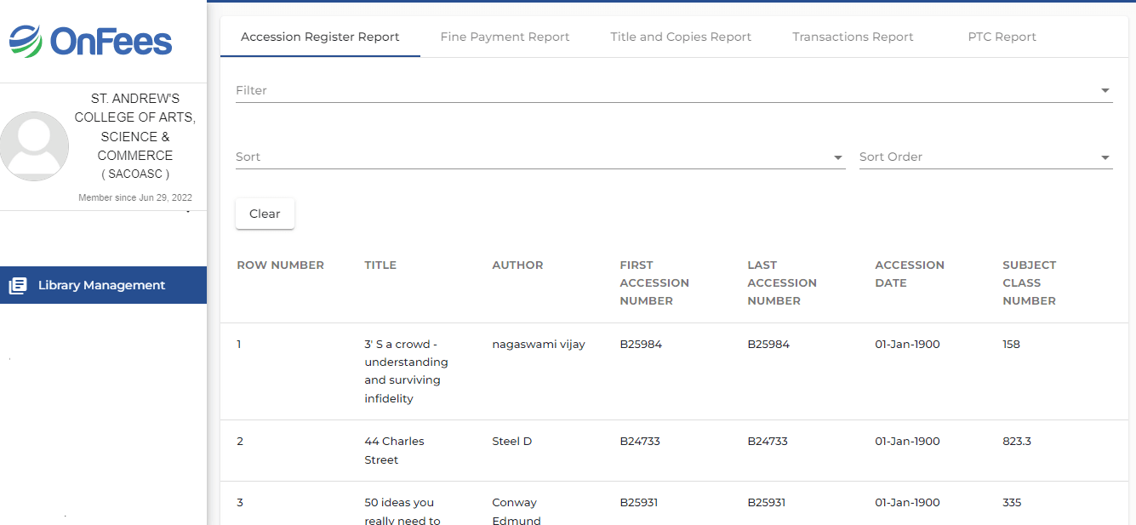Click the OnFees logo
Image resolution: width=1136 pixels, height=525 pixels.
click(x=91, y=41)
